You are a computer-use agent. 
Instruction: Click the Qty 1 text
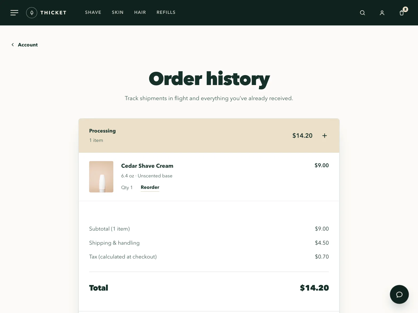(127, 188)
